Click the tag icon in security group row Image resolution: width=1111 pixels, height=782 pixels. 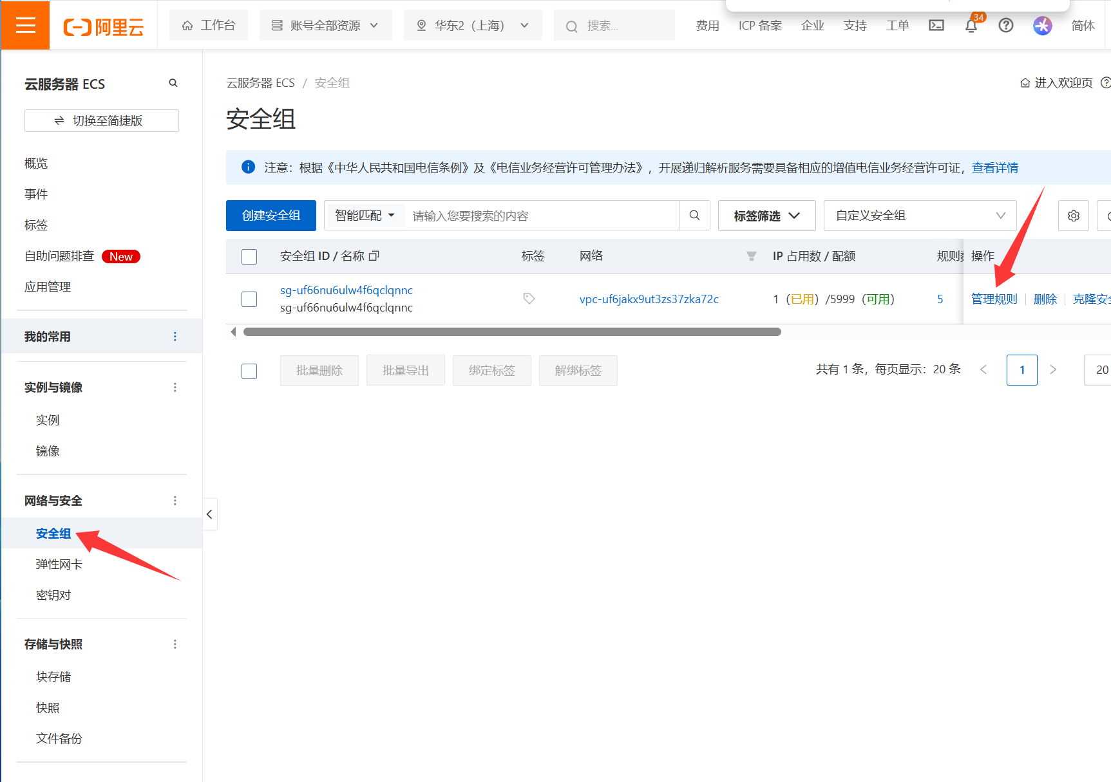point(529,299)
